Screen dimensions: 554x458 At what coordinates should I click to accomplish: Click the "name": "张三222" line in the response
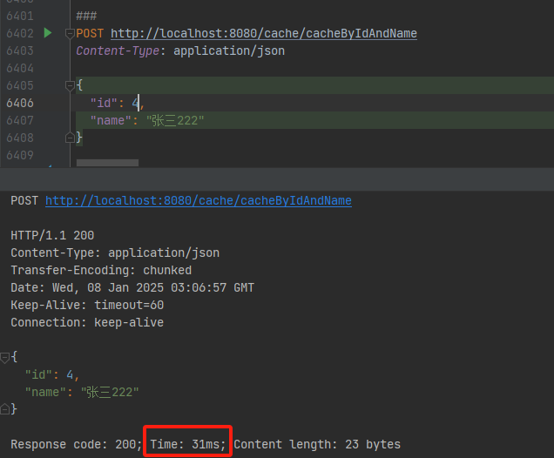click(x=82, y=392)
